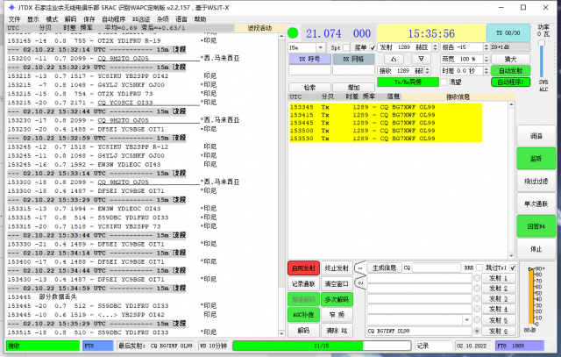Click the green 多次解码 button
561x357 pixels.
coord(337,299)
